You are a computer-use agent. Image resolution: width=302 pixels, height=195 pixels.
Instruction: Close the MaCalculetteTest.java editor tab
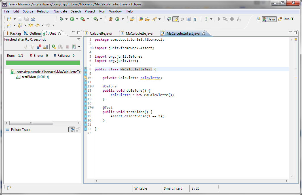203,33
